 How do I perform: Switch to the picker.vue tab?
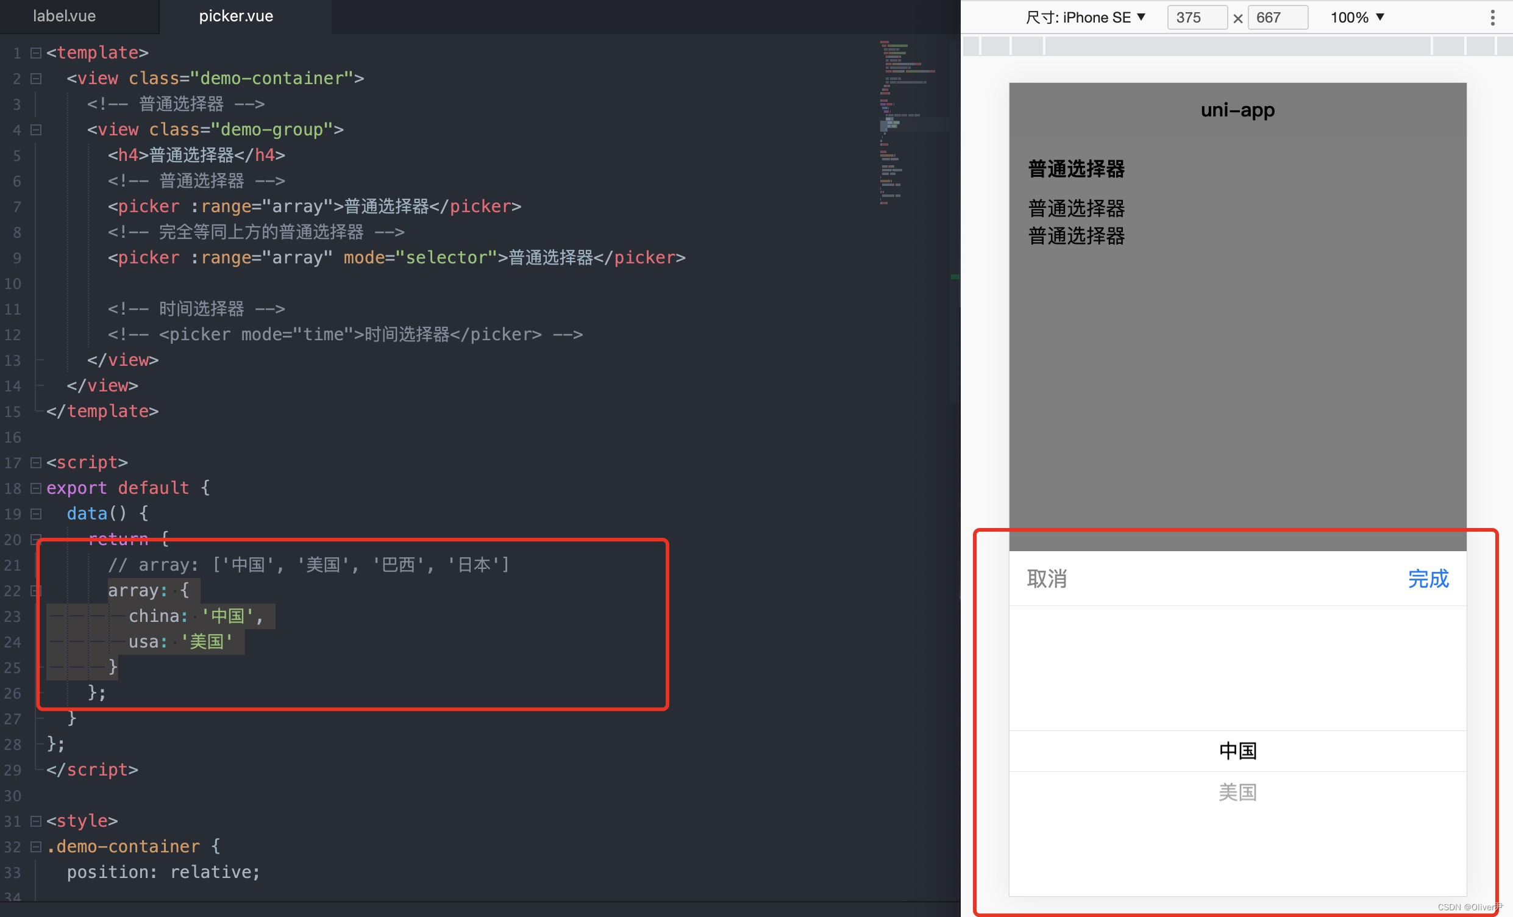(235, 16)
